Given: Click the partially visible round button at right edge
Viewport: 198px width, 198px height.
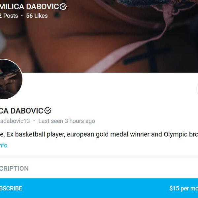Looking at the screenshot, I should click(197, 89).
